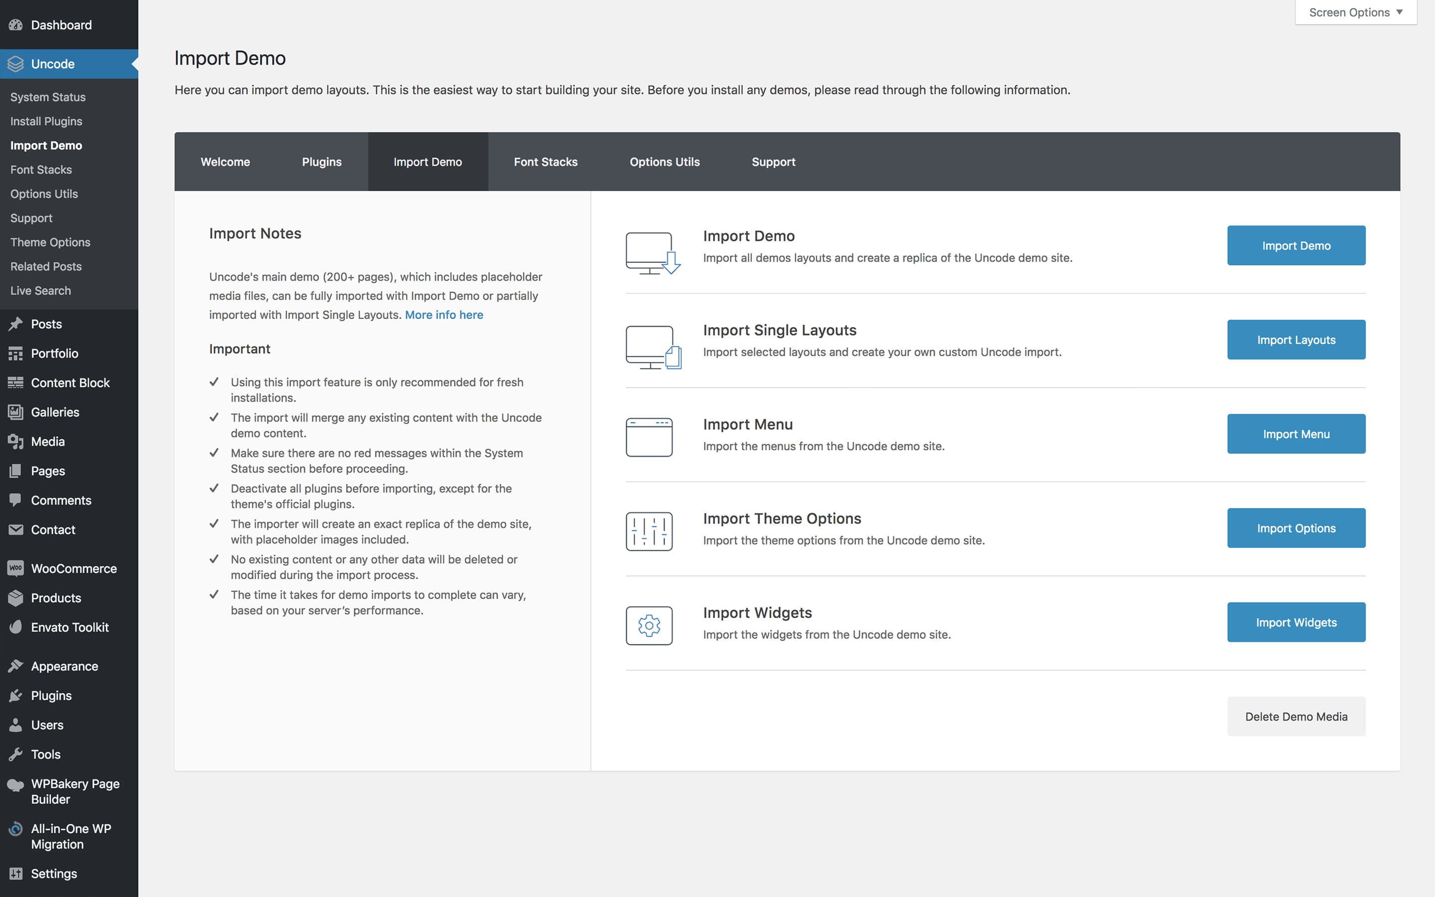Click the WooCommerce icon in sidebar

[15, 568]
